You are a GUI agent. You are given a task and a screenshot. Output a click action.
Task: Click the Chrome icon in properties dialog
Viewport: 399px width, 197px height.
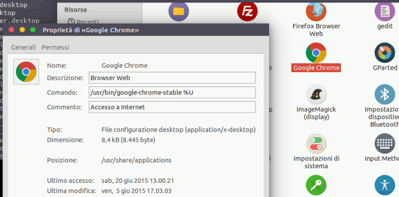26,72
